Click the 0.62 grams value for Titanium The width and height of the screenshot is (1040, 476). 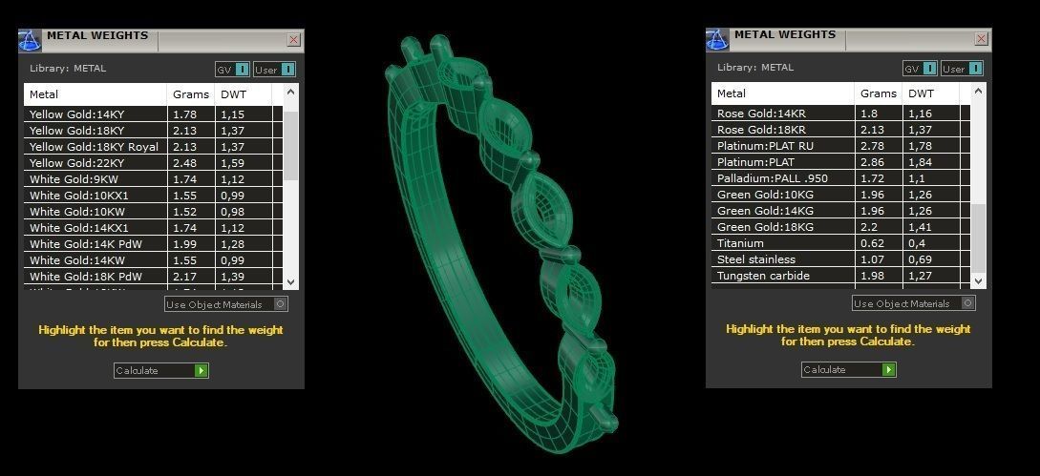pos(872,243)
